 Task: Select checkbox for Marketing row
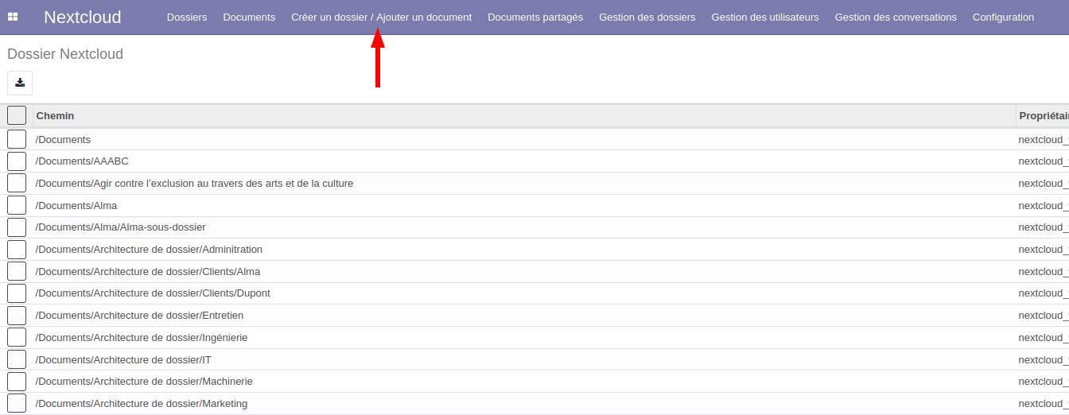click(x=17, y=403)
